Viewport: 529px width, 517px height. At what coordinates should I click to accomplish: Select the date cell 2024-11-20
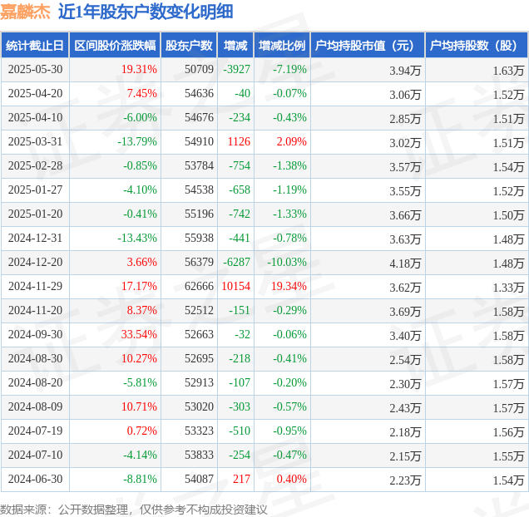[x=36, y=311]
